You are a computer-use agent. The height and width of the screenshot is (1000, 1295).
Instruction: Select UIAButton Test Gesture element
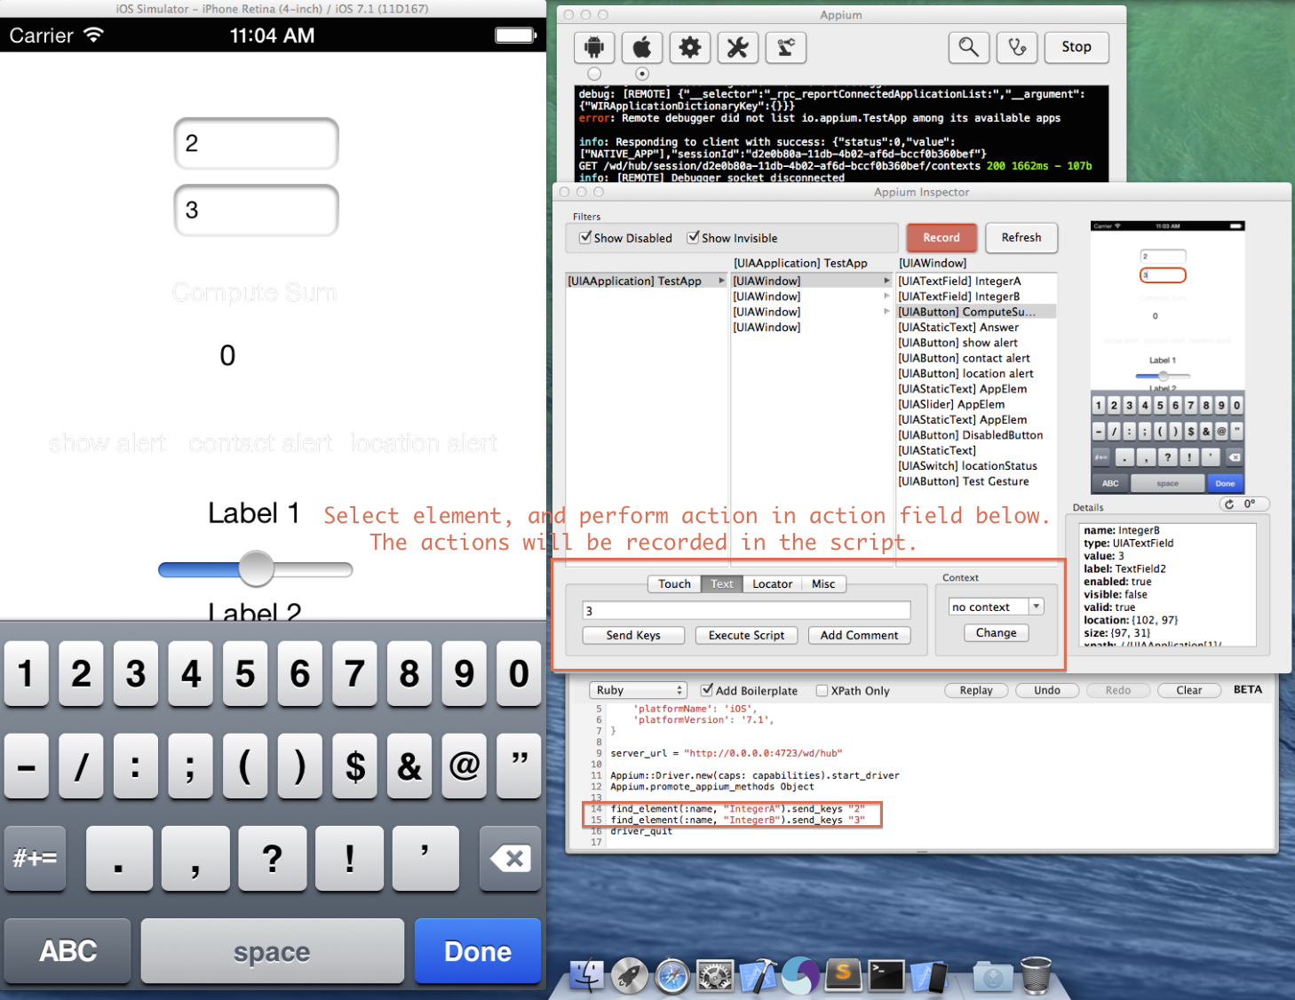976,481
